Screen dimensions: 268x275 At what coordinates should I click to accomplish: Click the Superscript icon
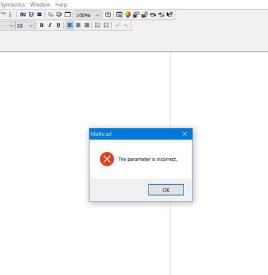118,25
